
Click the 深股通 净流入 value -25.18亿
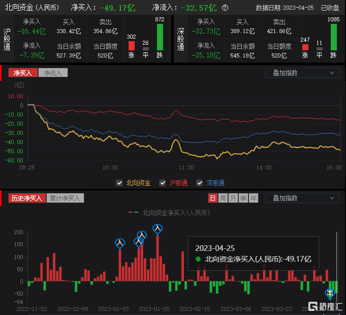206,55
